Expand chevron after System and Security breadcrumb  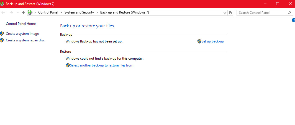(97, 13)
